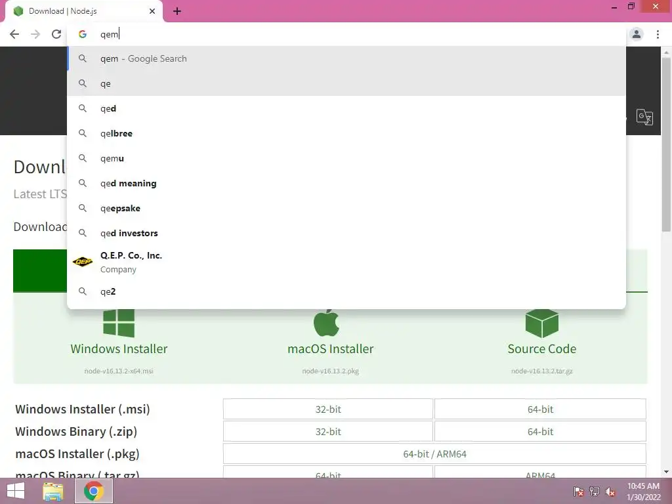The height and width of the screenshot is (504, 672).
Task: Click the 'macOS Installer (.pkg)' row label
Action: (x=77, y=454)
